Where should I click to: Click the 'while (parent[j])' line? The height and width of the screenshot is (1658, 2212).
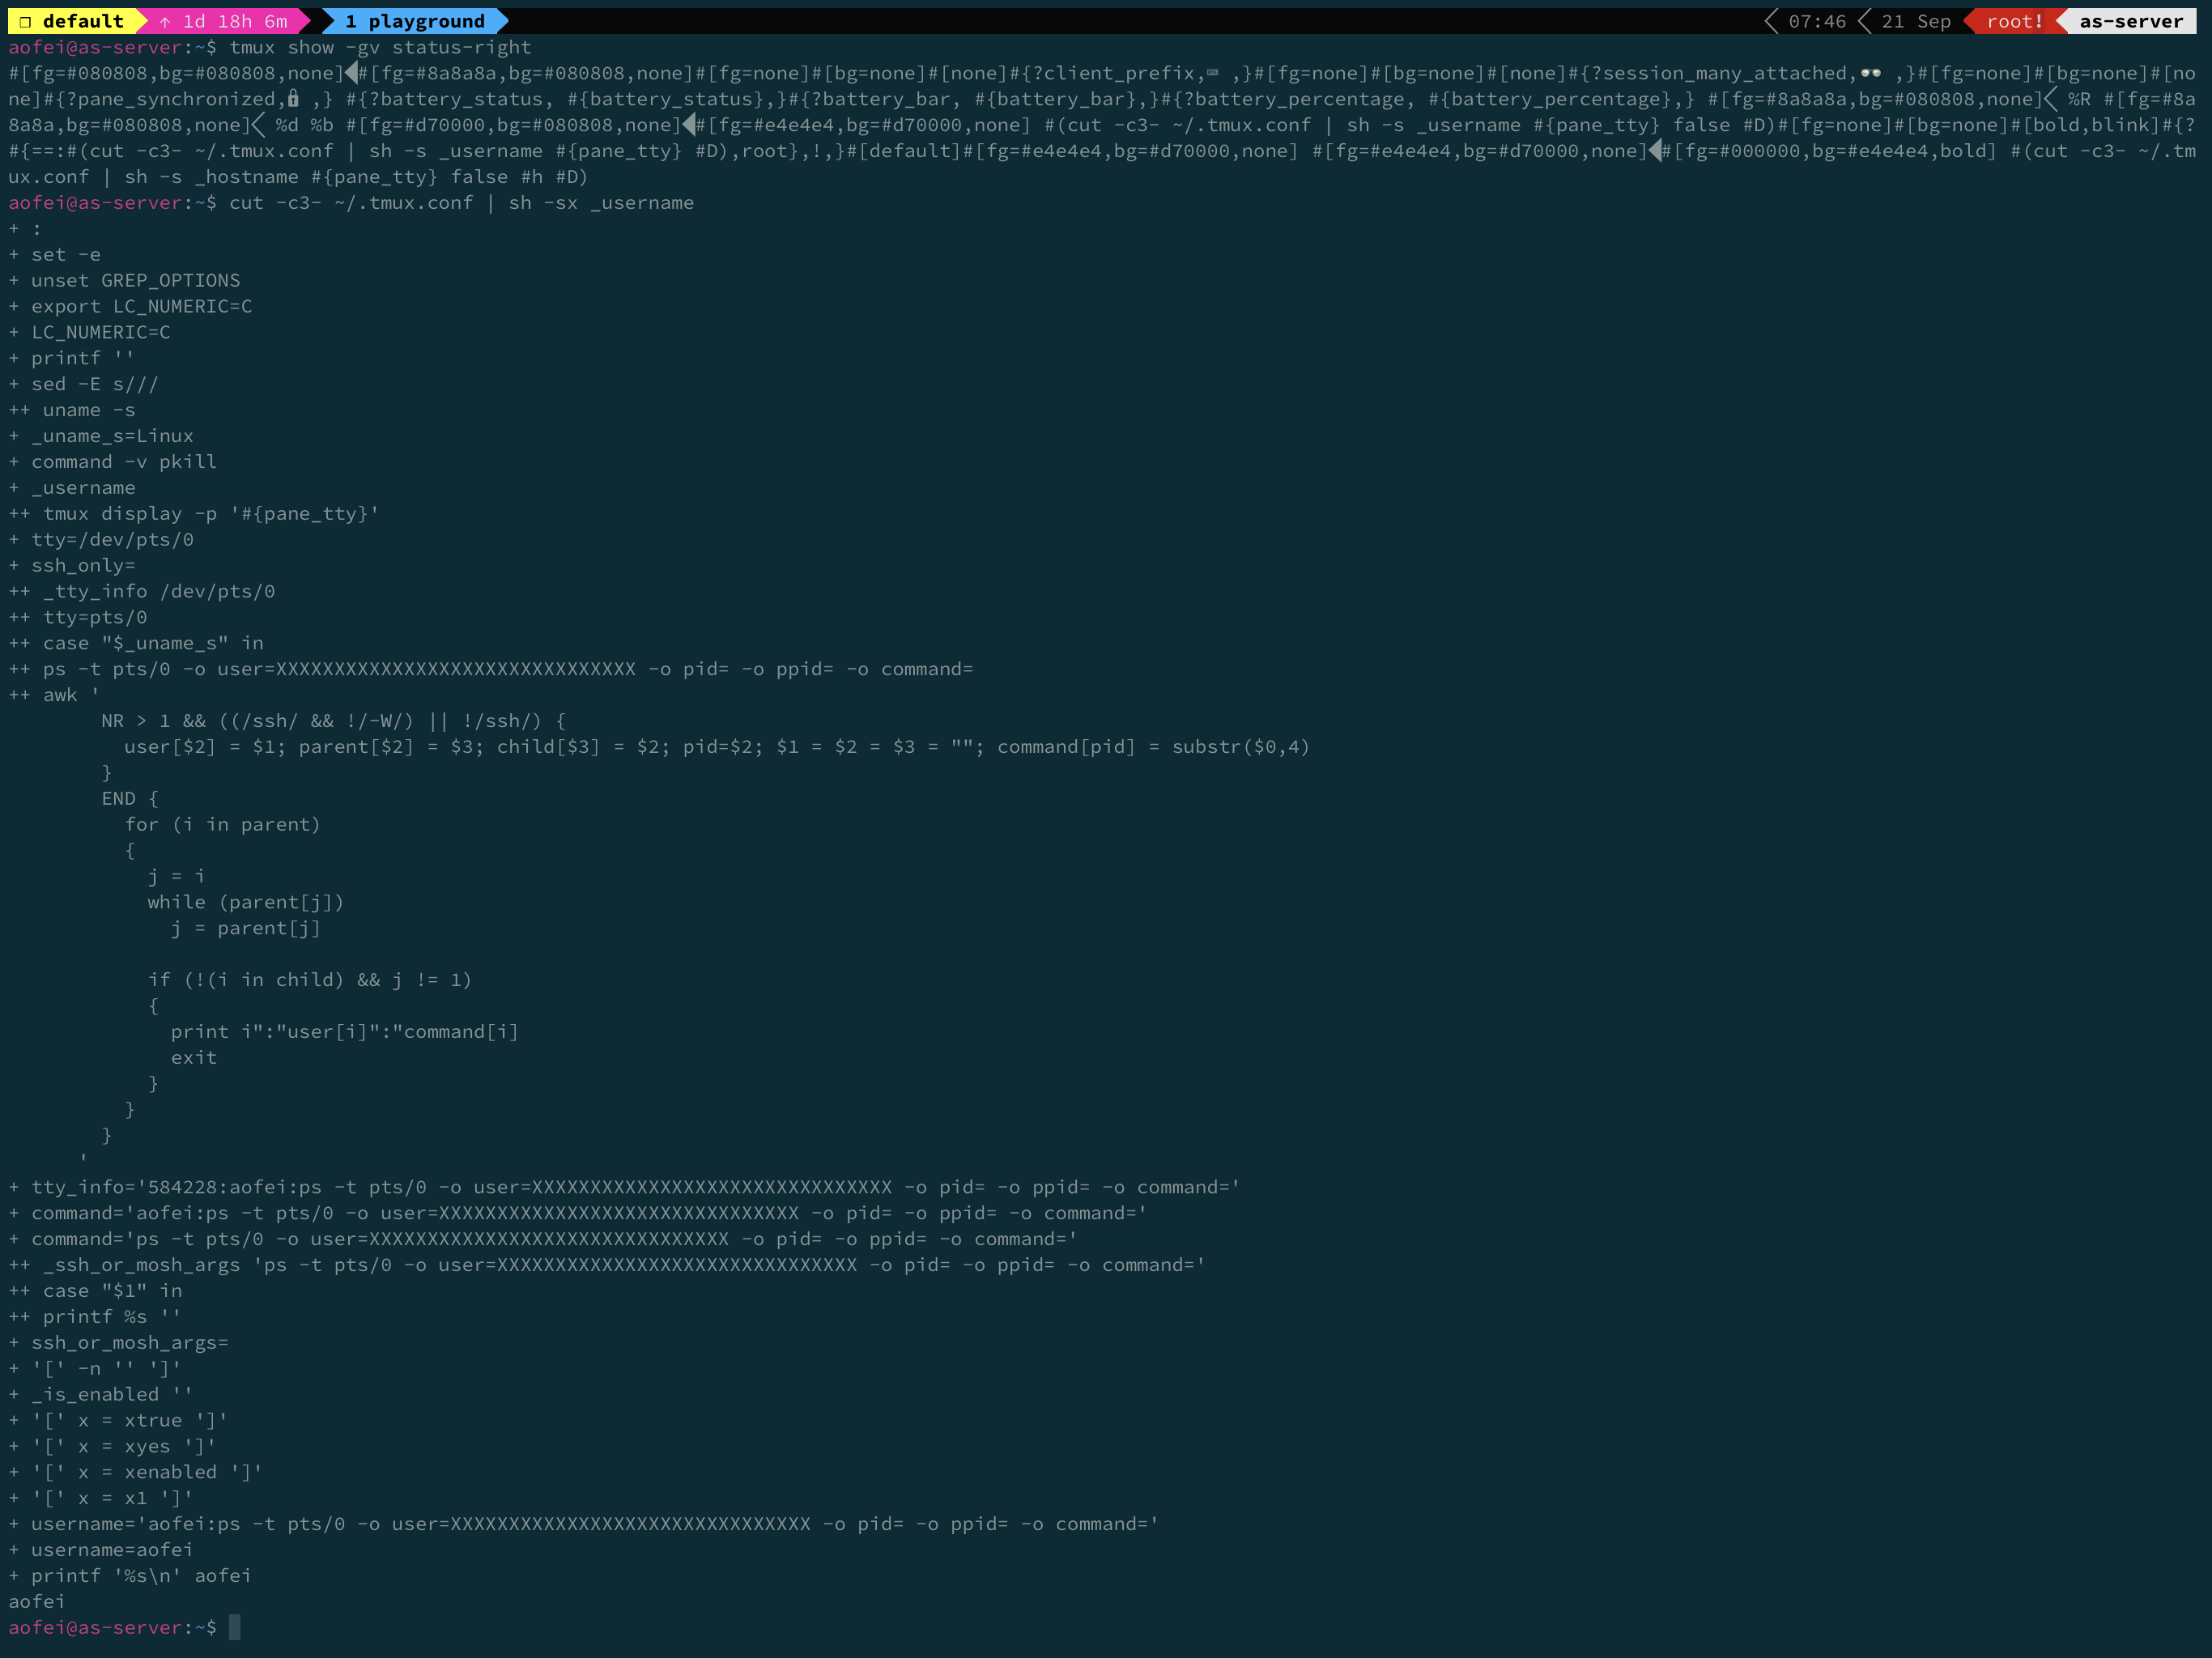pyautogui.click(x=246, y=903)
